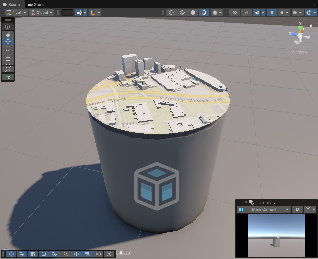Click bottom toolbar grid lines icon

pyautogui.click(x=33, y=254)
